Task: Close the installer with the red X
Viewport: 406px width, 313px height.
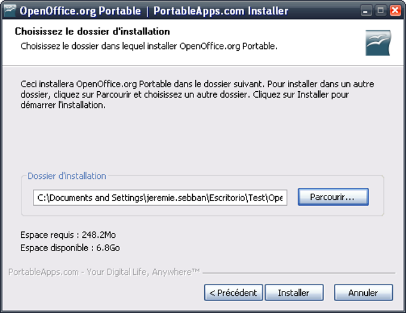Action: [x=395, y=11]
